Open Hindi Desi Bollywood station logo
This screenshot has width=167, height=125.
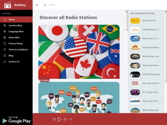coord(135,47)
